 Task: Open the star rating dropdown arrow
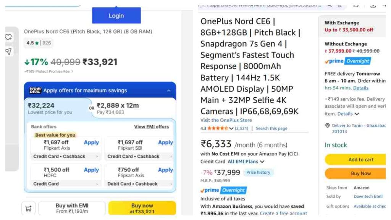[x=231, y=128]
